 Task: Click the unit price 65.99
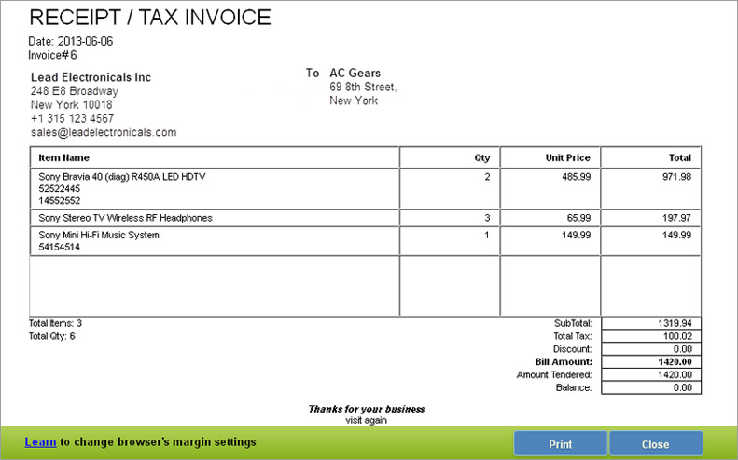click(x=578, y=218)
